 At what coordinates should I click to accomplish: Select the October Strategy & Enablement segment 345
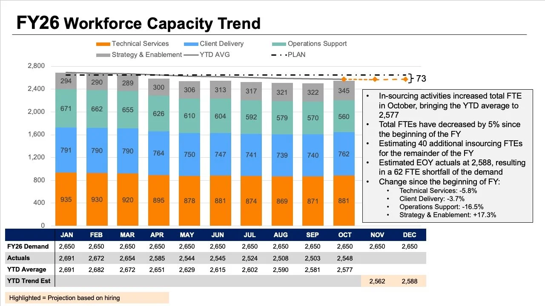(344, 91)
